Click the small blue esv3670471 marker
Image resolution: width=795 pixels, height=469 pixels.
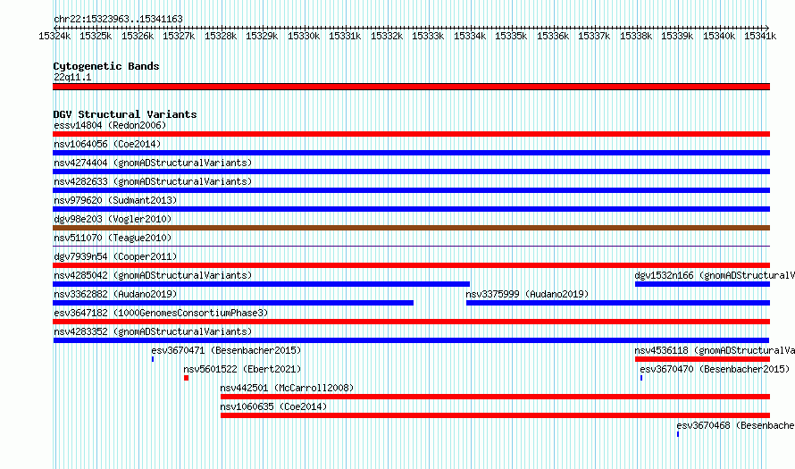click(153, 359)
